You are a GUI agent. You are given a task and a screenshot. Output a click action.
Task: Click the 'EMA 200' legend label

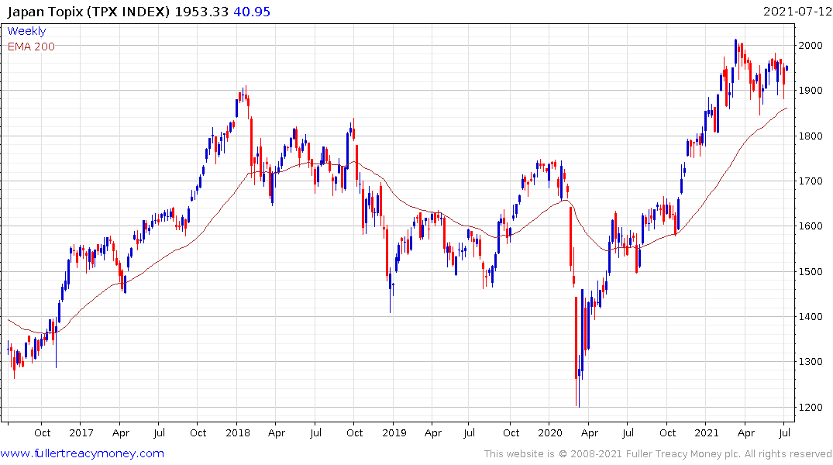tap(31, 46)
